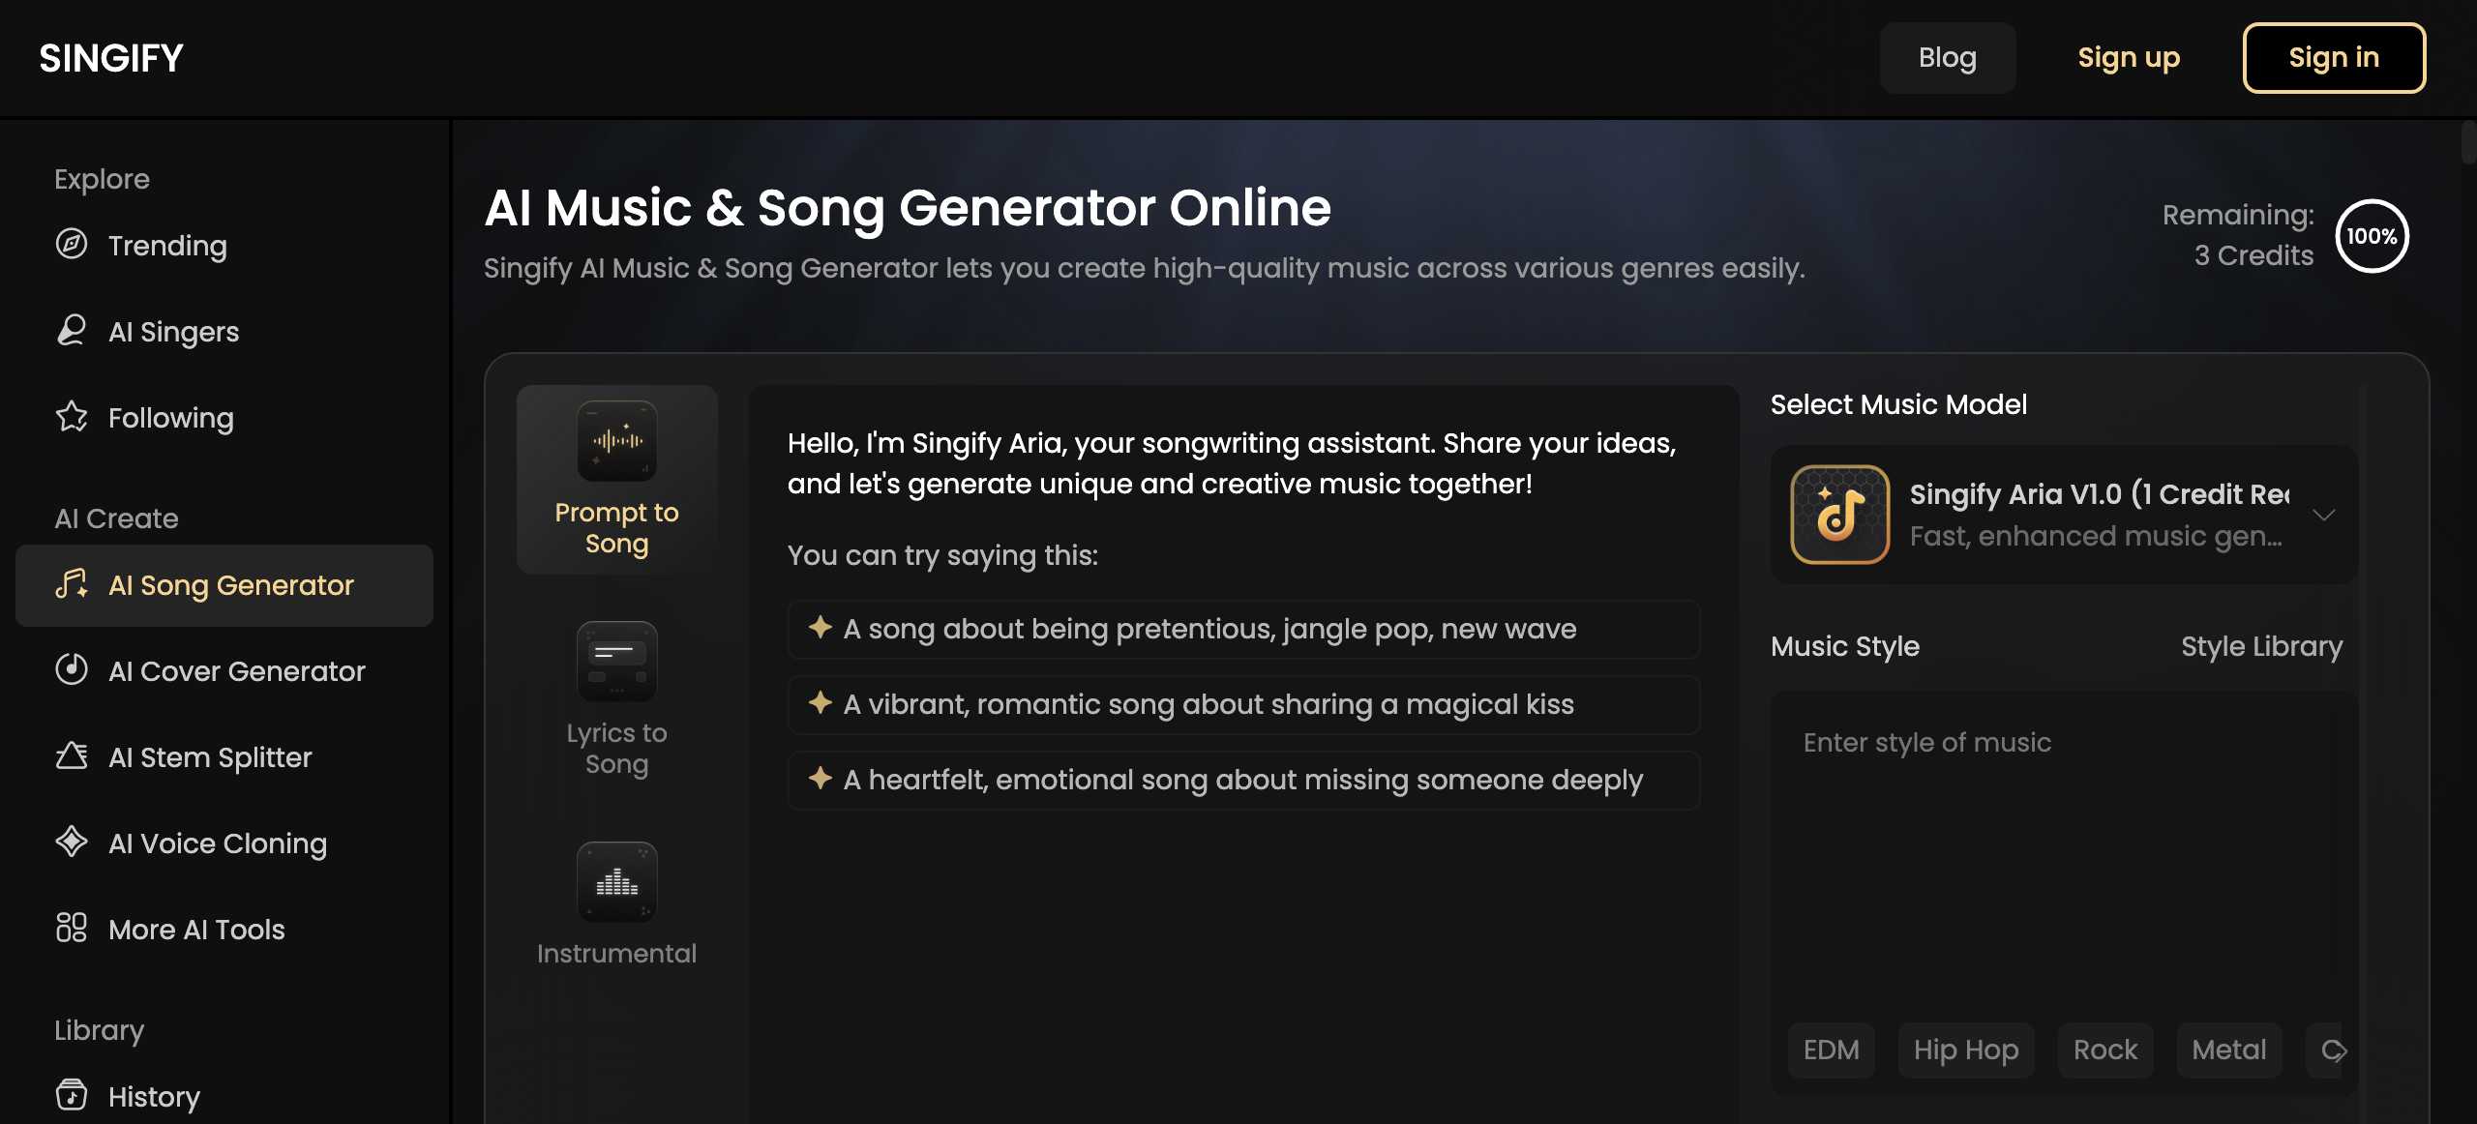
Task: Open AI Voice Cloning icon
Action: pyautogui.click(x=72, y=842)
